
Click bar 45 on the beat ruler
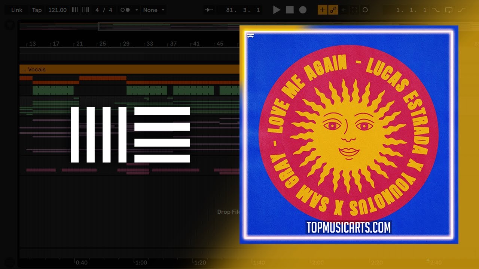coord(220,44)
